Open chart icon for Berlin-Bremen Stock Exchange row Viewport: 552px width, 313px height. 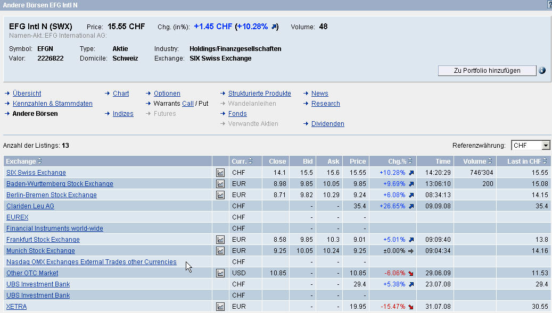tap(220, 195)
